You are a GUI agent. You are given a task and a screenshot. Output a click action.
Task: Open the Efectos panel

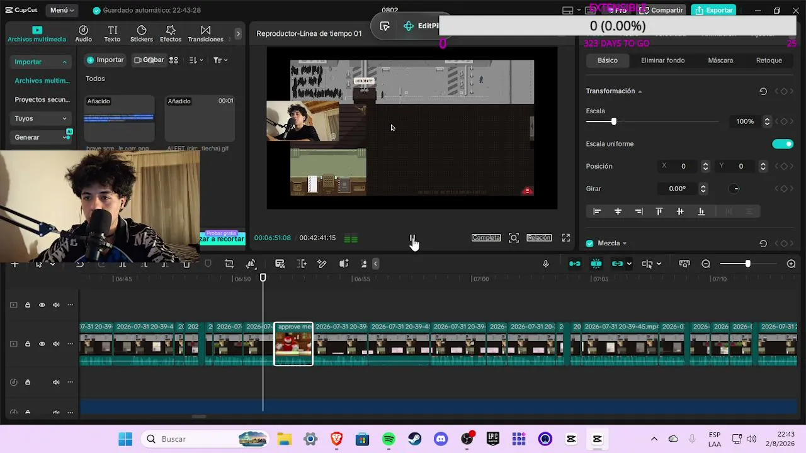(x=170, y=34)
